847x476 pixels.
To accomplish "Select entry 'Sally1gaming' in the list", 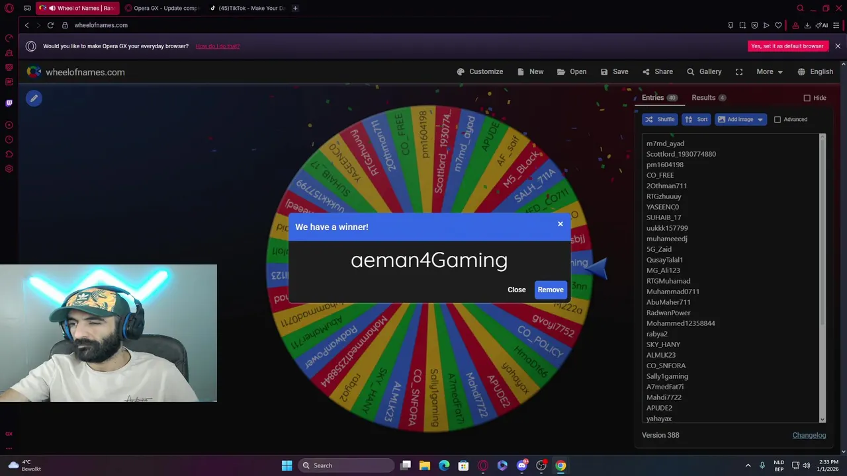I will (x=667, y=376).
